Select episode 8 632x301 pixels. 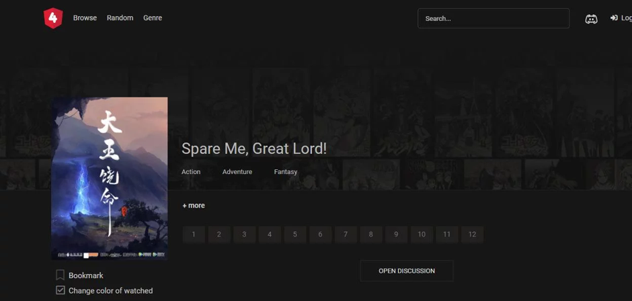coord(371,234)
